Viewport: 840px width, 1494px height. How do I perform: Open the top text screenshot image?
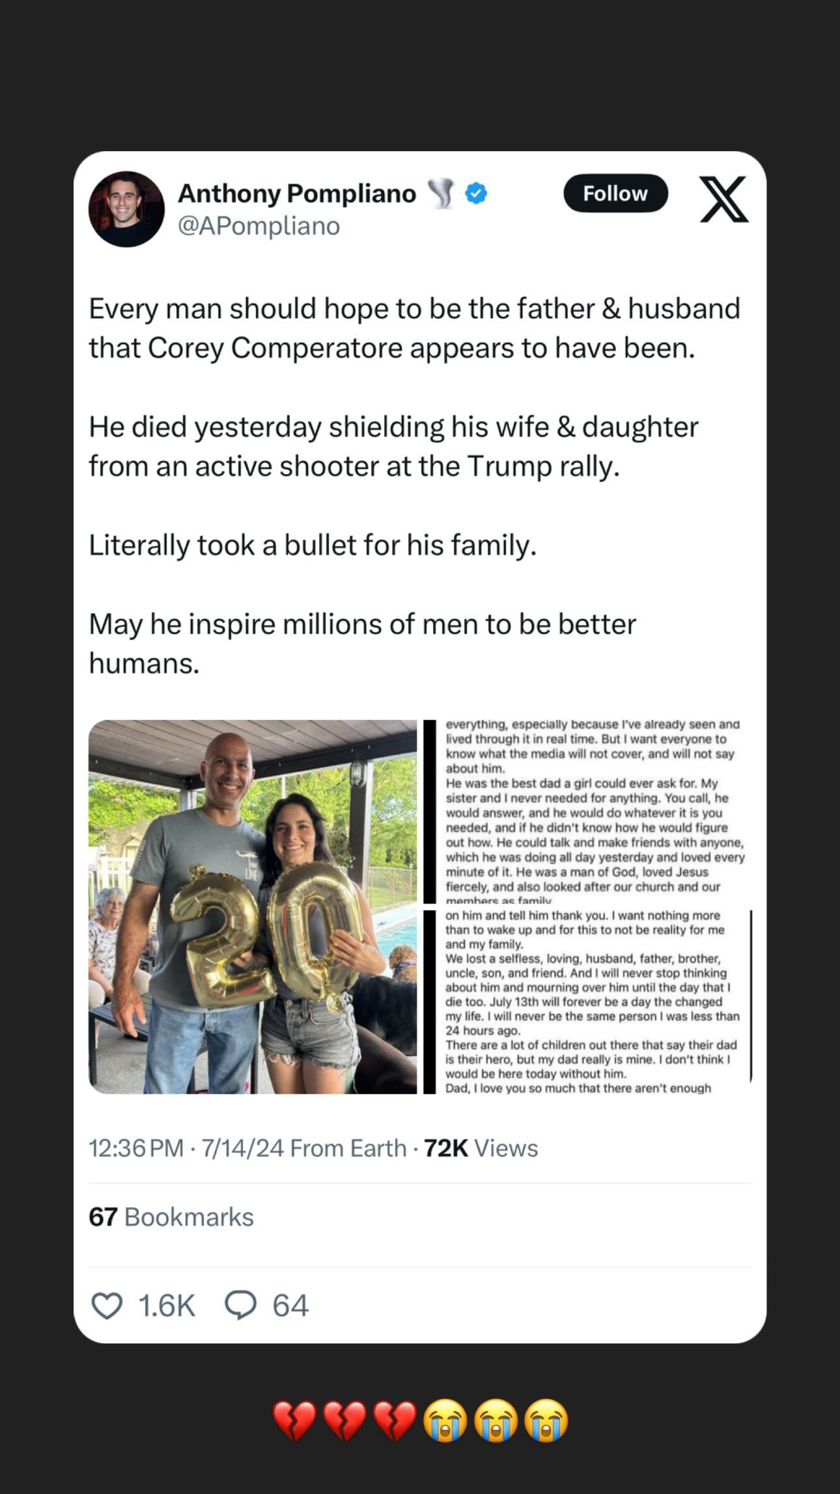coord(587,811)
